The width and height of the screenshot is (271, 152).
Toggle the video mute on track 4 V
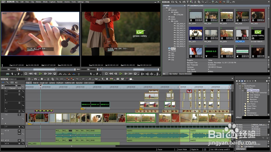[x=19, y=94]
